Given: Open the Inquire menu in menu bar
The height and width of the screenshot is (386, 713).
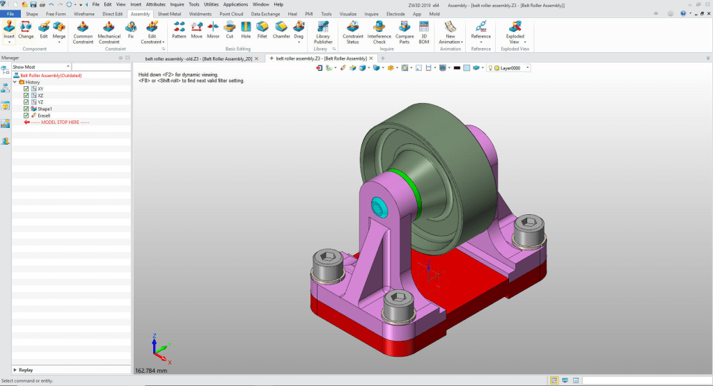Looking at the screenshot, I should pyautogui.click(x=177, y=4).
